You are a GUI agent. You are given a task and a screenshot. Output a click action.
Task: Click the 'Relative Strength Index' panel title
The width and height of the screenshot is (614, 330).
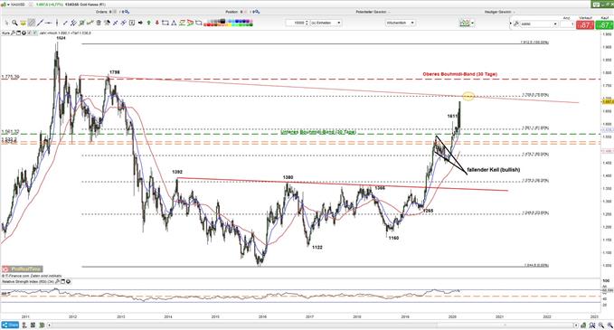(x=28, y=281)
